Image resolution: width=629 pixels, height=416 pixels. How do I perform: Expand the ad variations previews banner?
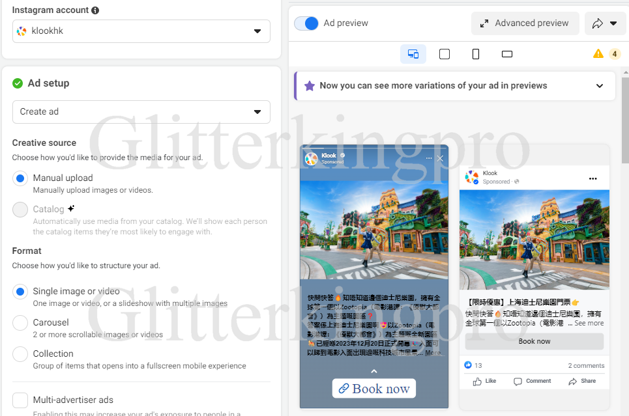pos(599,86)
